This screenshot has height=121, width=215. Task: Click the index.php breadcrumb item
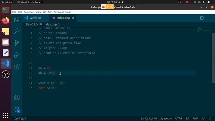click(48, 25)
